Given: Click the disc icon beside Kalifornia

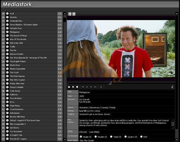Looking at the screenshot, I should [7, 95].
